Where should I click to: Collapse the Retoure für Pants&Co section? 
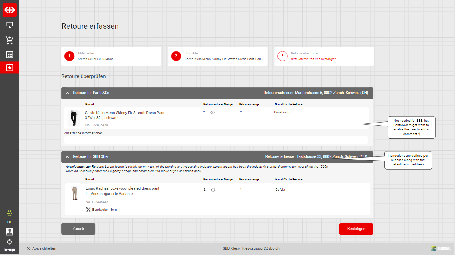pos(67,93)
